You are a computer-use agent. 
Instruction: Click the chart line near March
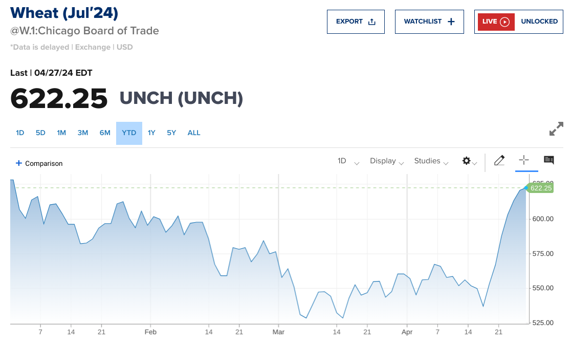tap(282, 277)
